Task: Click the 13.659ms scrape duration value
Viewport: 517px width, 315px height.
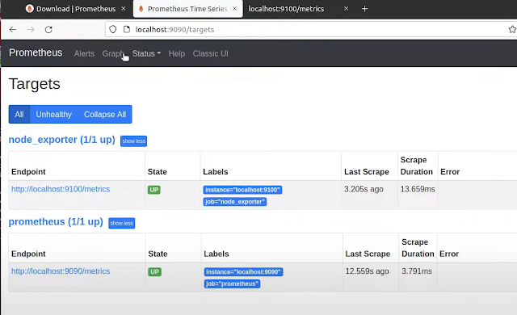Action: 418,189
